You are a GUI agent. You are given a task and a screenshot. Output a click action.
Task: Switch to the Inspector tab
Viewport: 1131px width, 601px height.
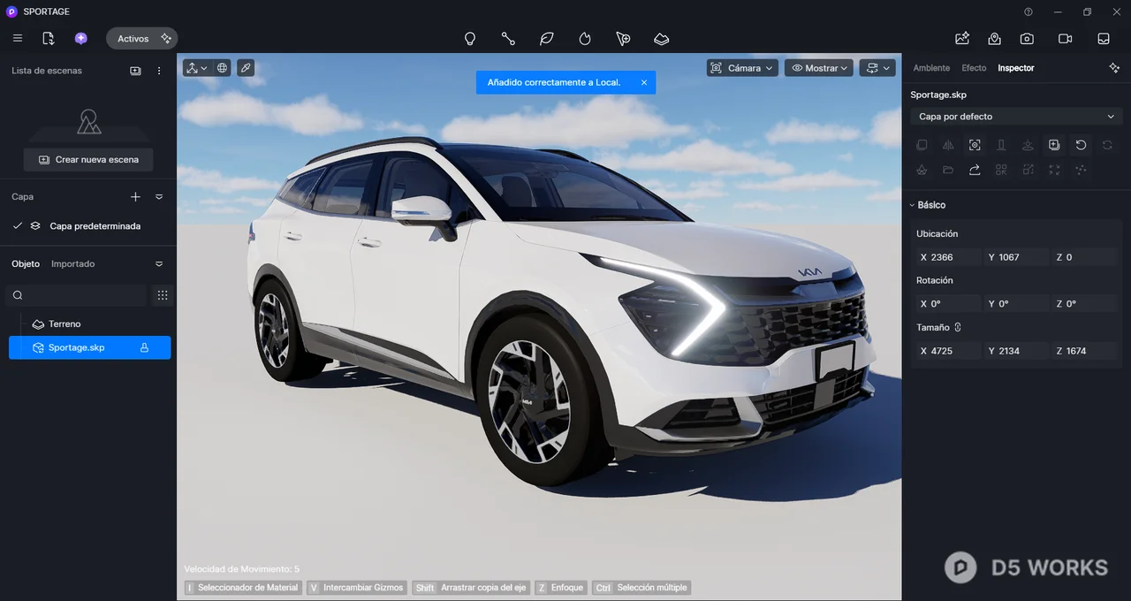pos(1016,68)
